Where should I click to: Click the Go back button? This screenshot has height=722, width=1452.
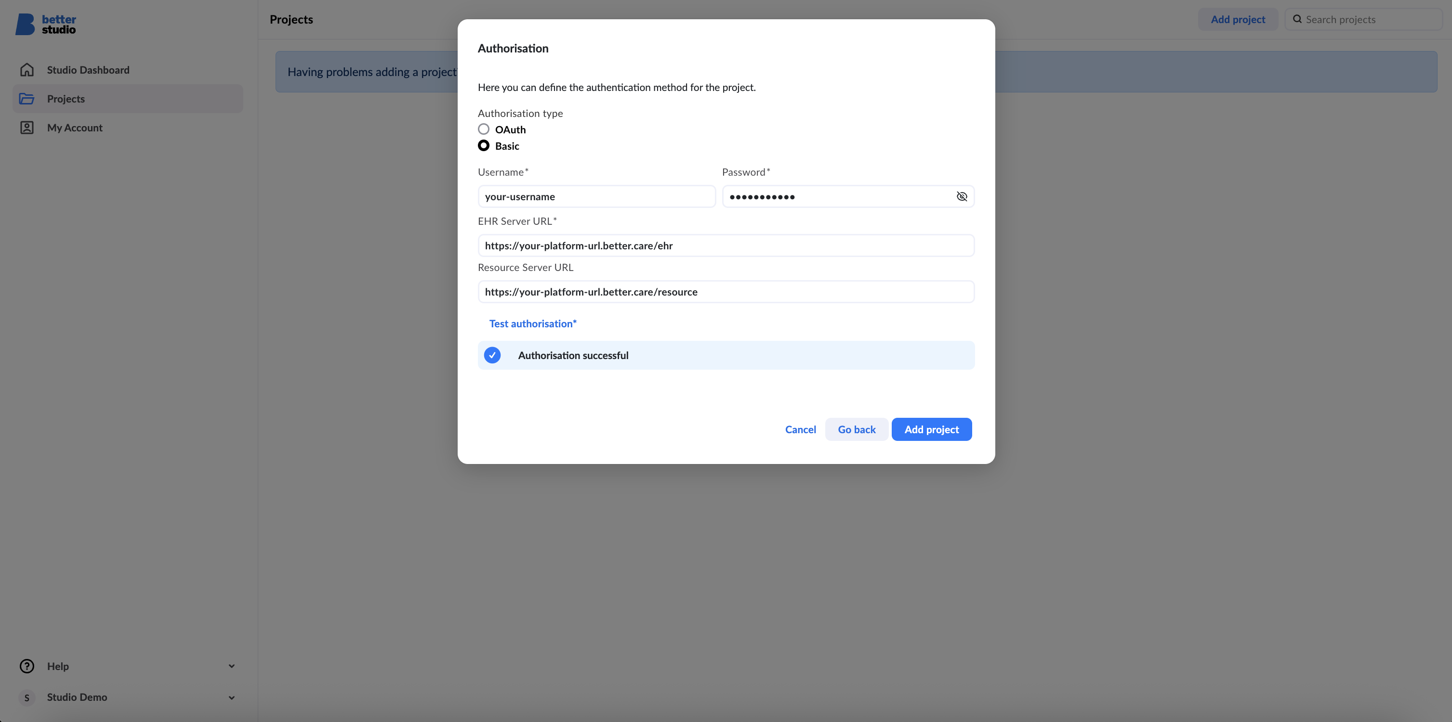click(856, 430)
